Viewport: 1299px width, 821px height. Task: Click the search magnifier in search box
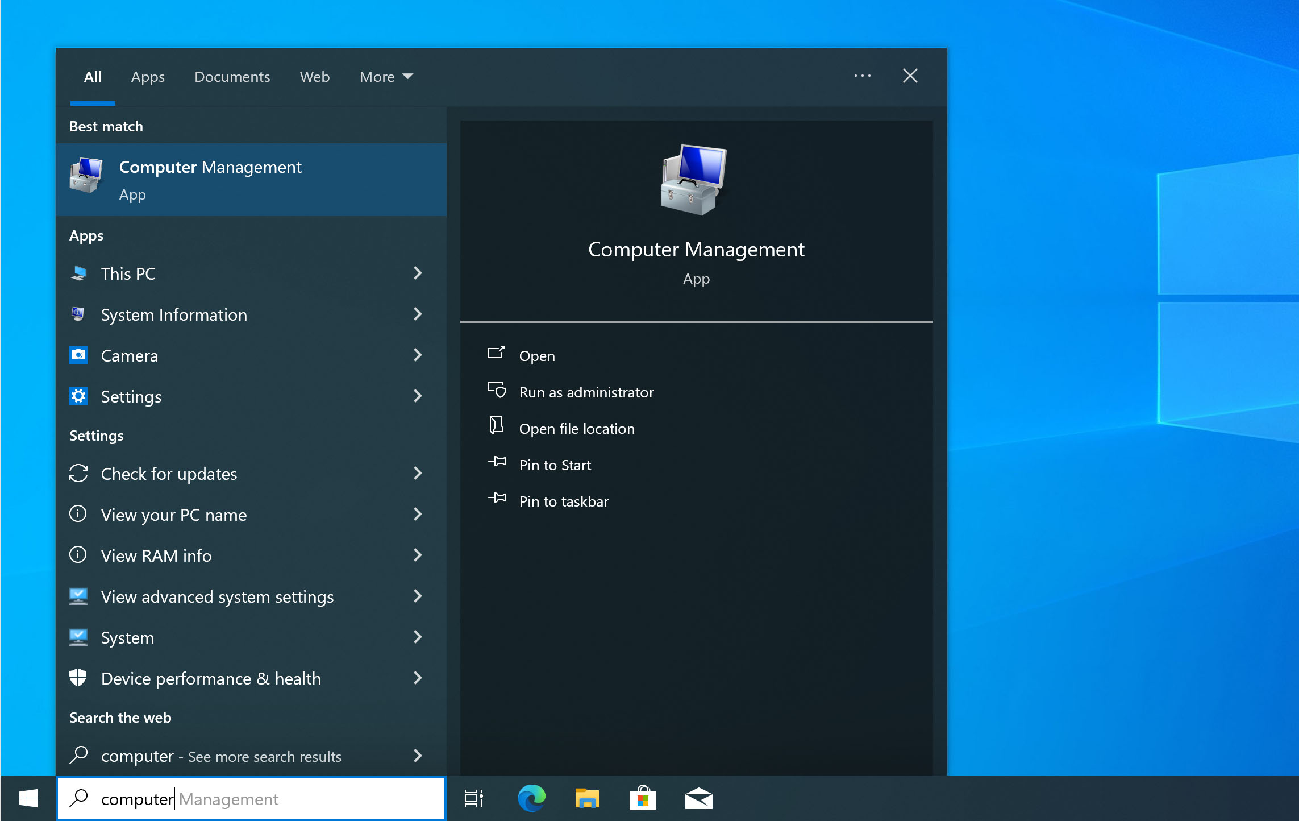coord(78,798)
